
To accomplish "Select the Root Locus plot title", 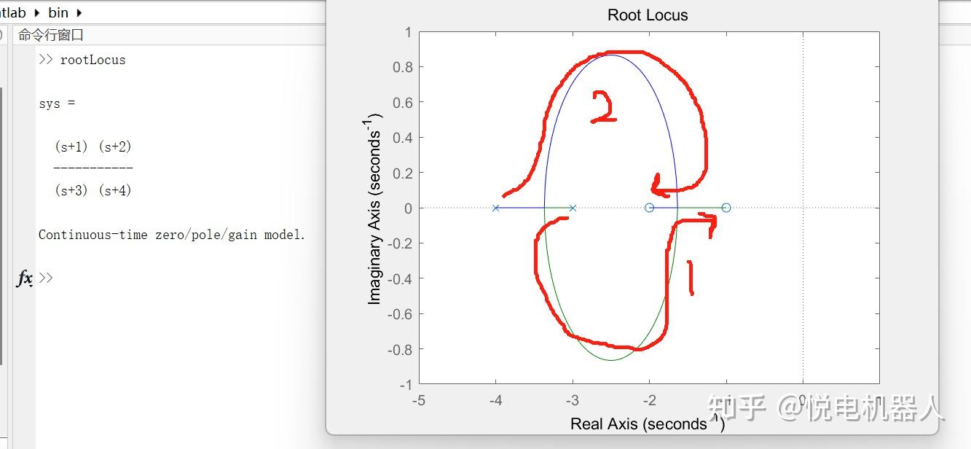I will [x=648, y=15].
